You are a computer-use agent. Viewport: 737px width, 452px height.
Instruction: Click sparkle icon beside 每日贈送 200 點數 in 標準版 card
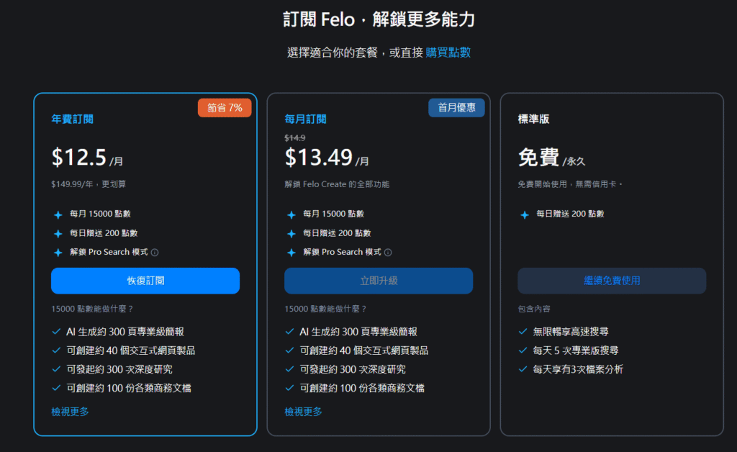524,214
